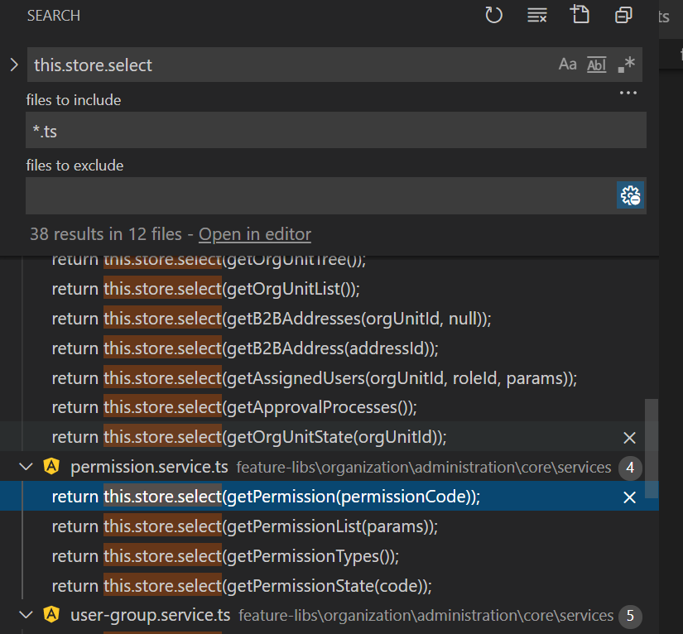
Task: Toggle Match Case option
Action: (x=567, y=65)
